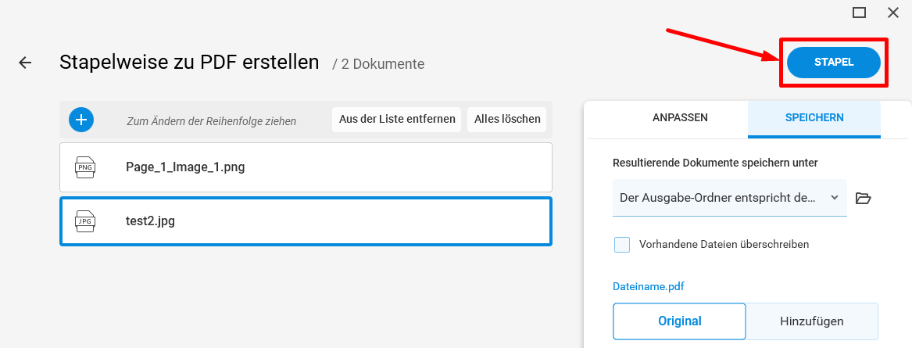Select Page_1_Image_1.png list item
This screenshot has width=912, height=348.
point(306,167)
